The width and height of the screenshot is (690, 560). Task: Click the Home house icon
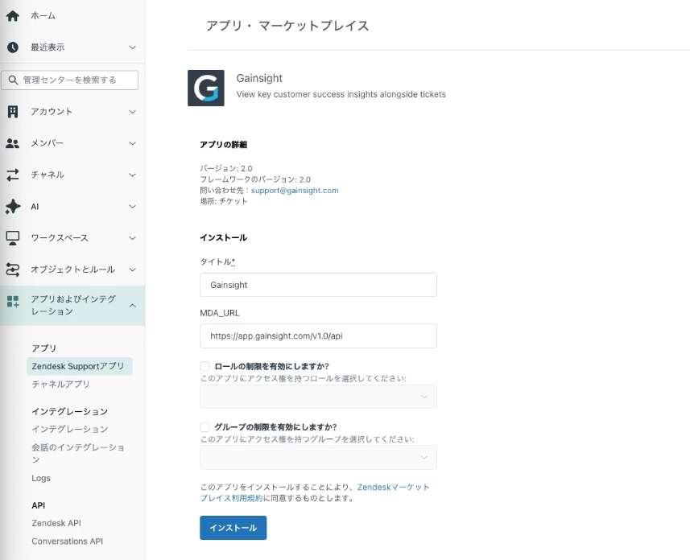point(13,16)
